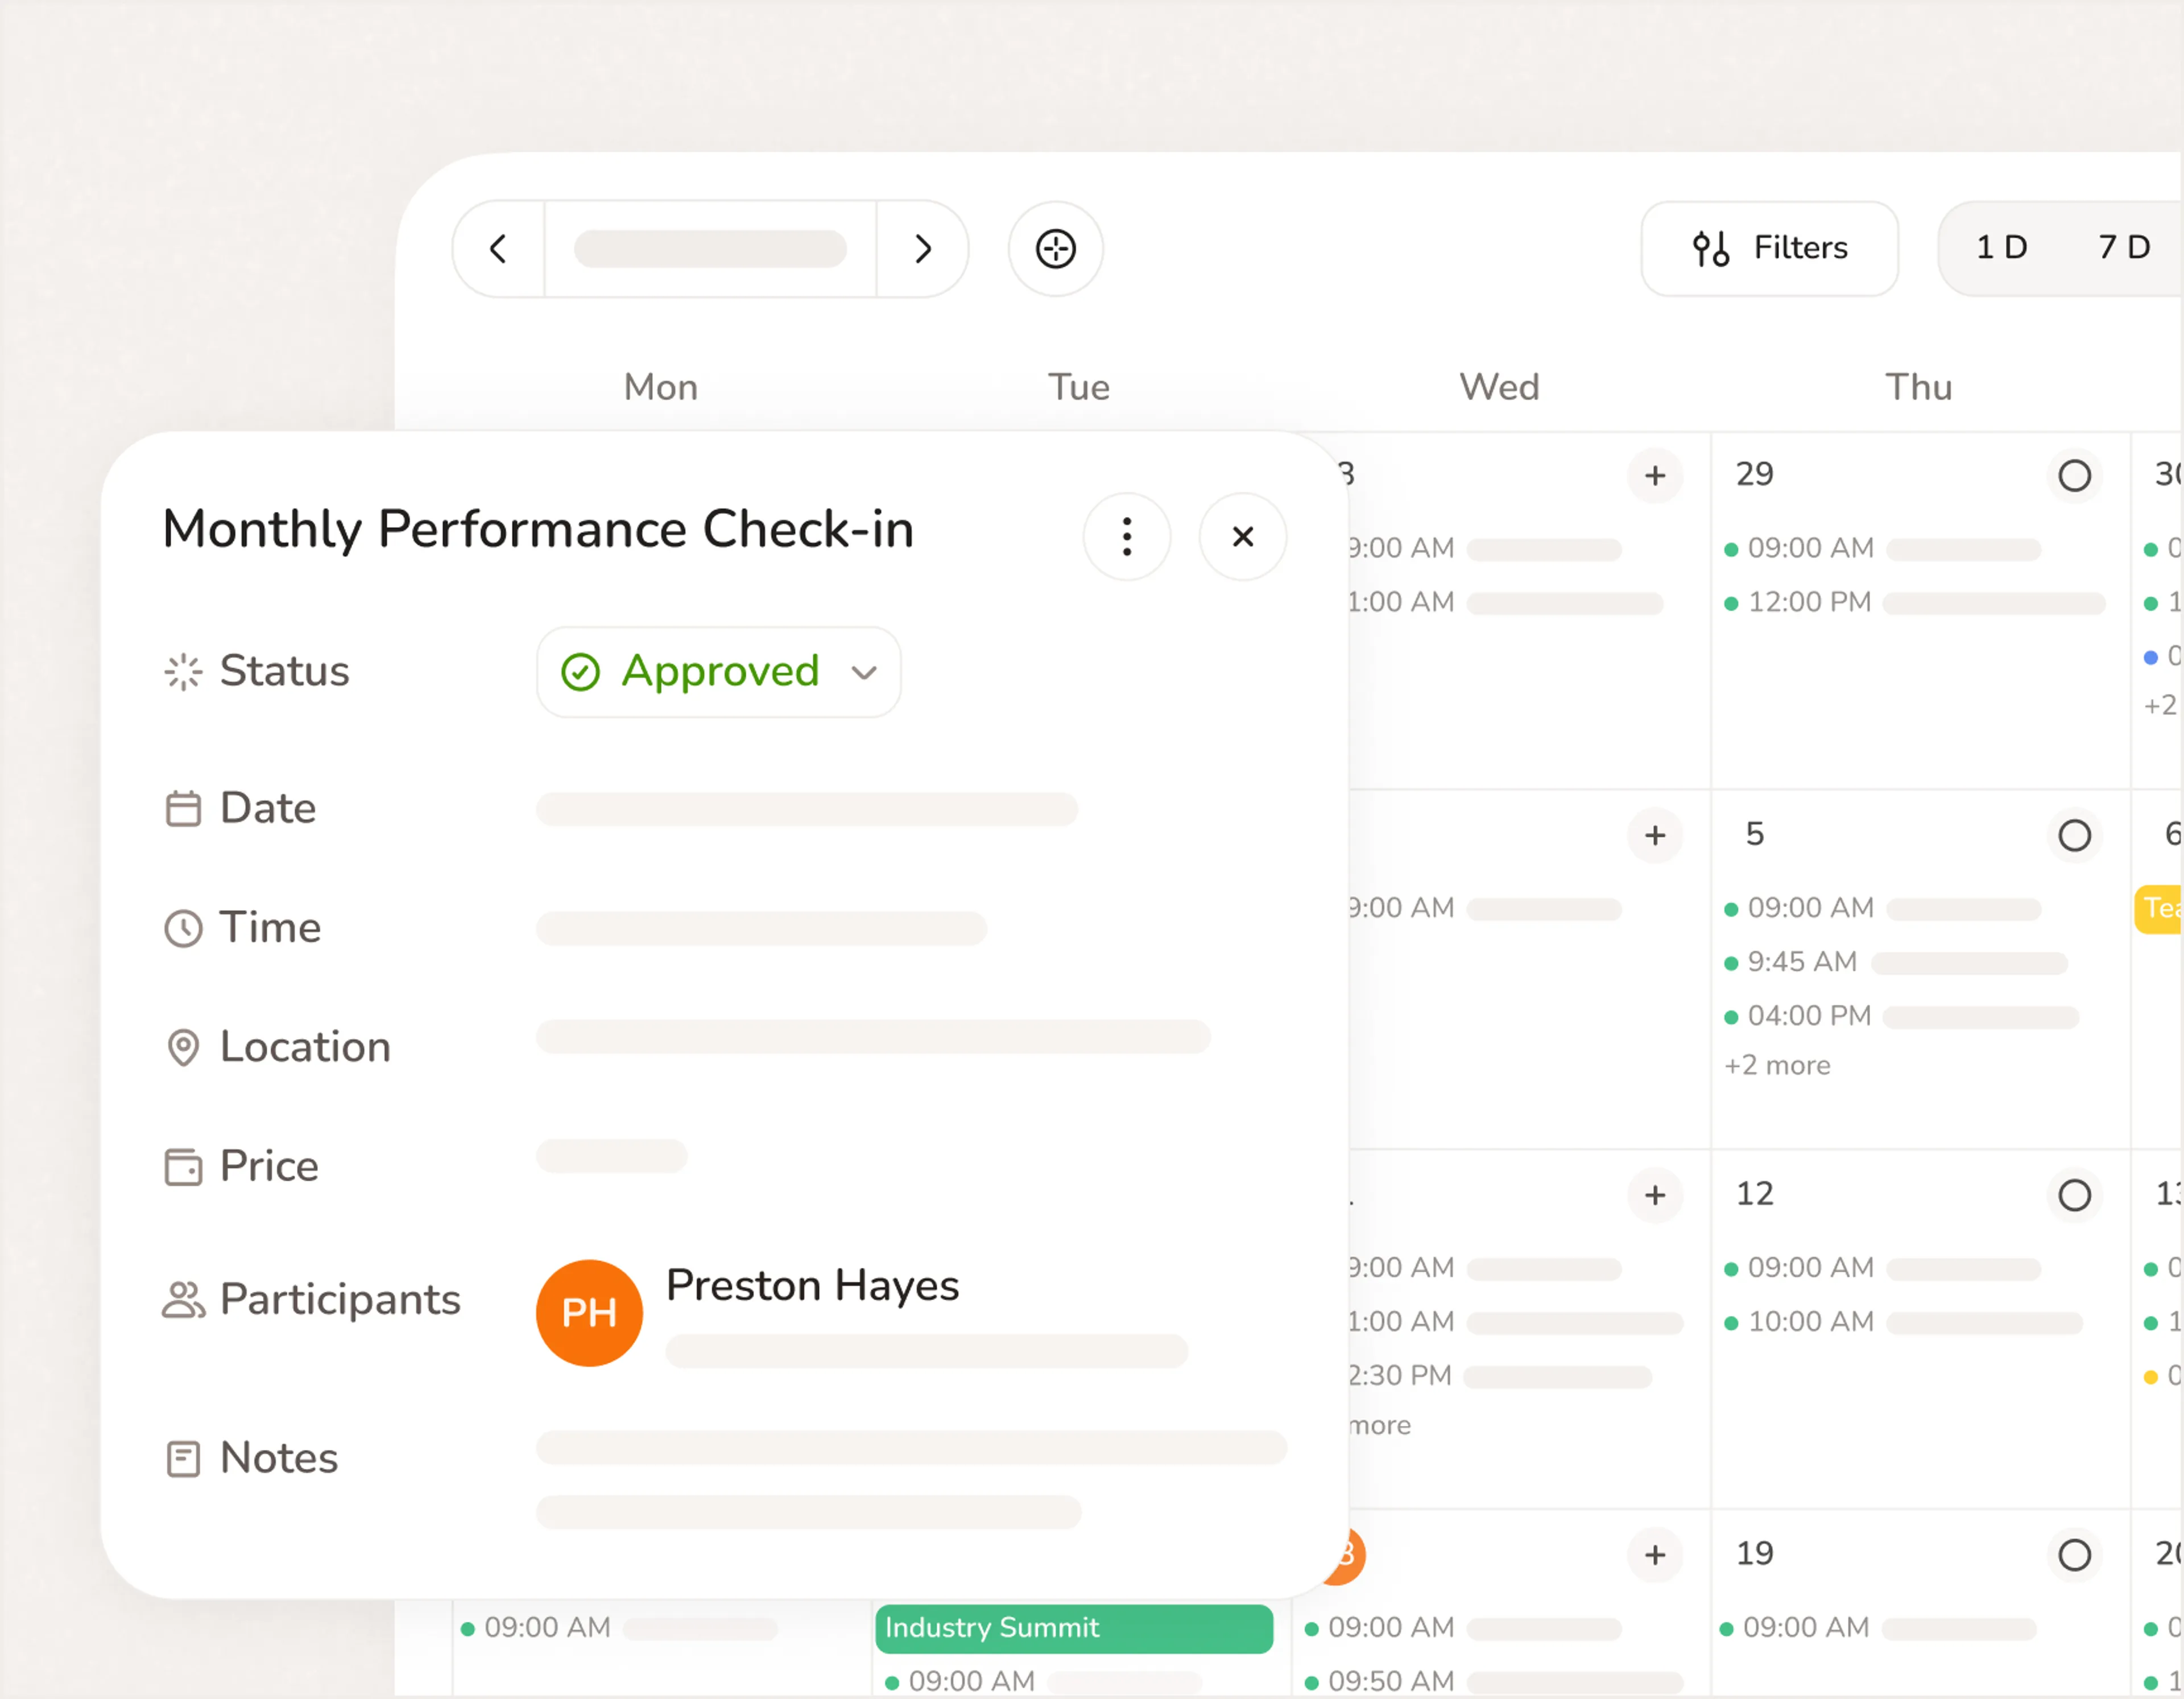Add event using plus in Wednesday top row

1655,475
